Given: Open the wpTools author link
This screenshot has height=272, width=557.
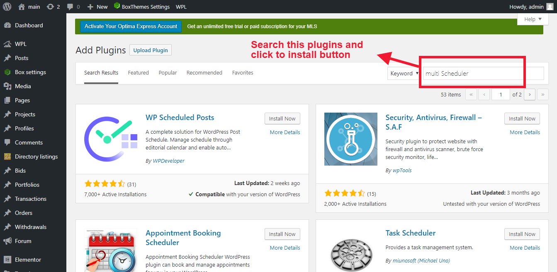Looking at the screenshot, I should point(402,171).
